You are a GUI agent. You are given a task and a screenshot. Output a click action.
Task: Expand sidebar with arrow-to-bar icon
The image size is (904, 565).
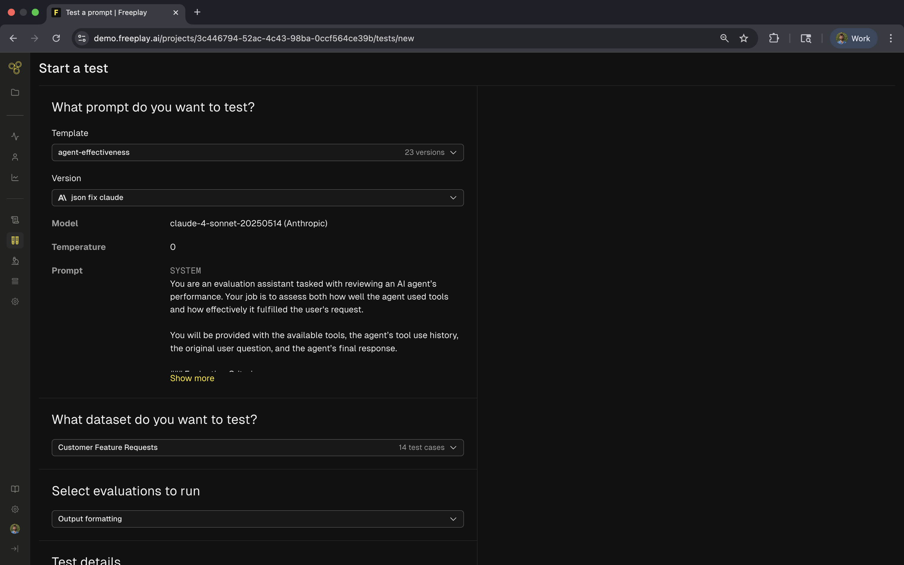click(x=15, y=549)
